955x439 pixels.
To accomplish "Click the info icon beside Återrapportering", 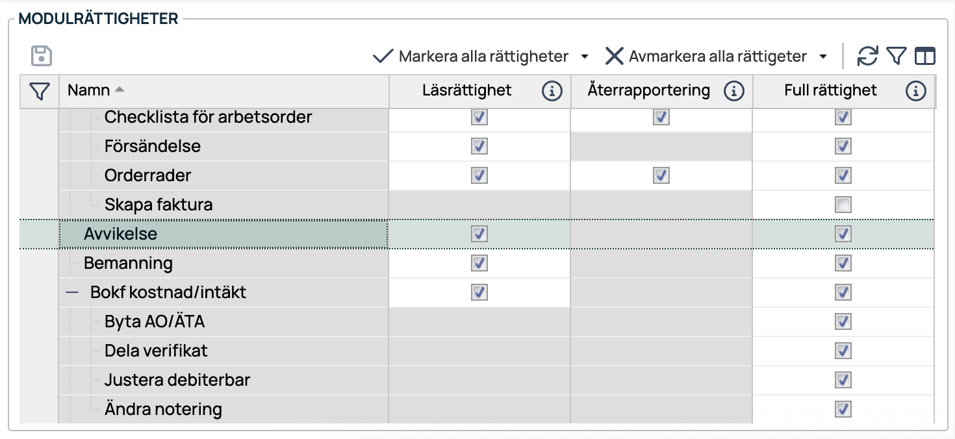I will click(x=733, y=91).
